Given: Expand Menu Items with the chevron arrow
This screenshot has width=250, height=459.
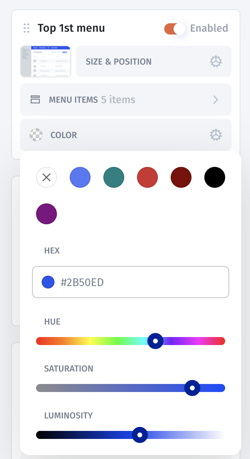Looking at the screenshot, I should 216,100.
